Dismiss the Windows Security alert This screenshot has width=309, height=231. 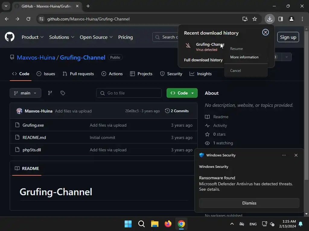pyautogui.click(x=249, y=203)
